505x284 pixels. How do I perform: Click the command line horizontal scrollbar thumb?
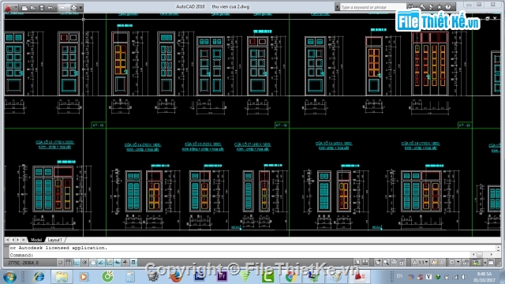click(x=480, y=255)
